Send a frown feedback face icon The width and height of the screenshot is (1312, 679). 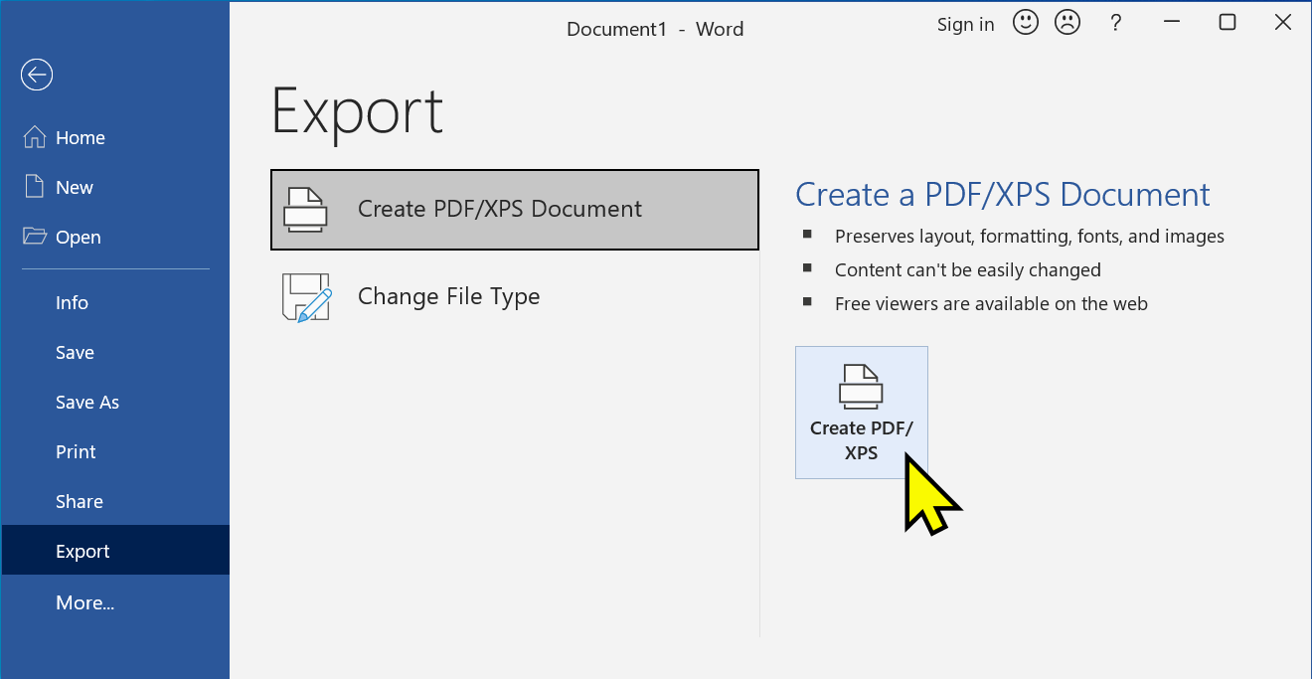(x=1067, y=23)
